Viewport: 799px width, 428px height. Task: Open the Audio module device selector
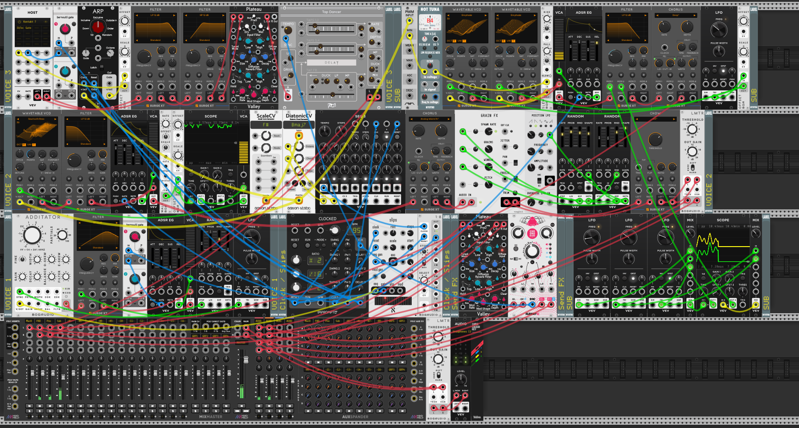tap(461, 332)
